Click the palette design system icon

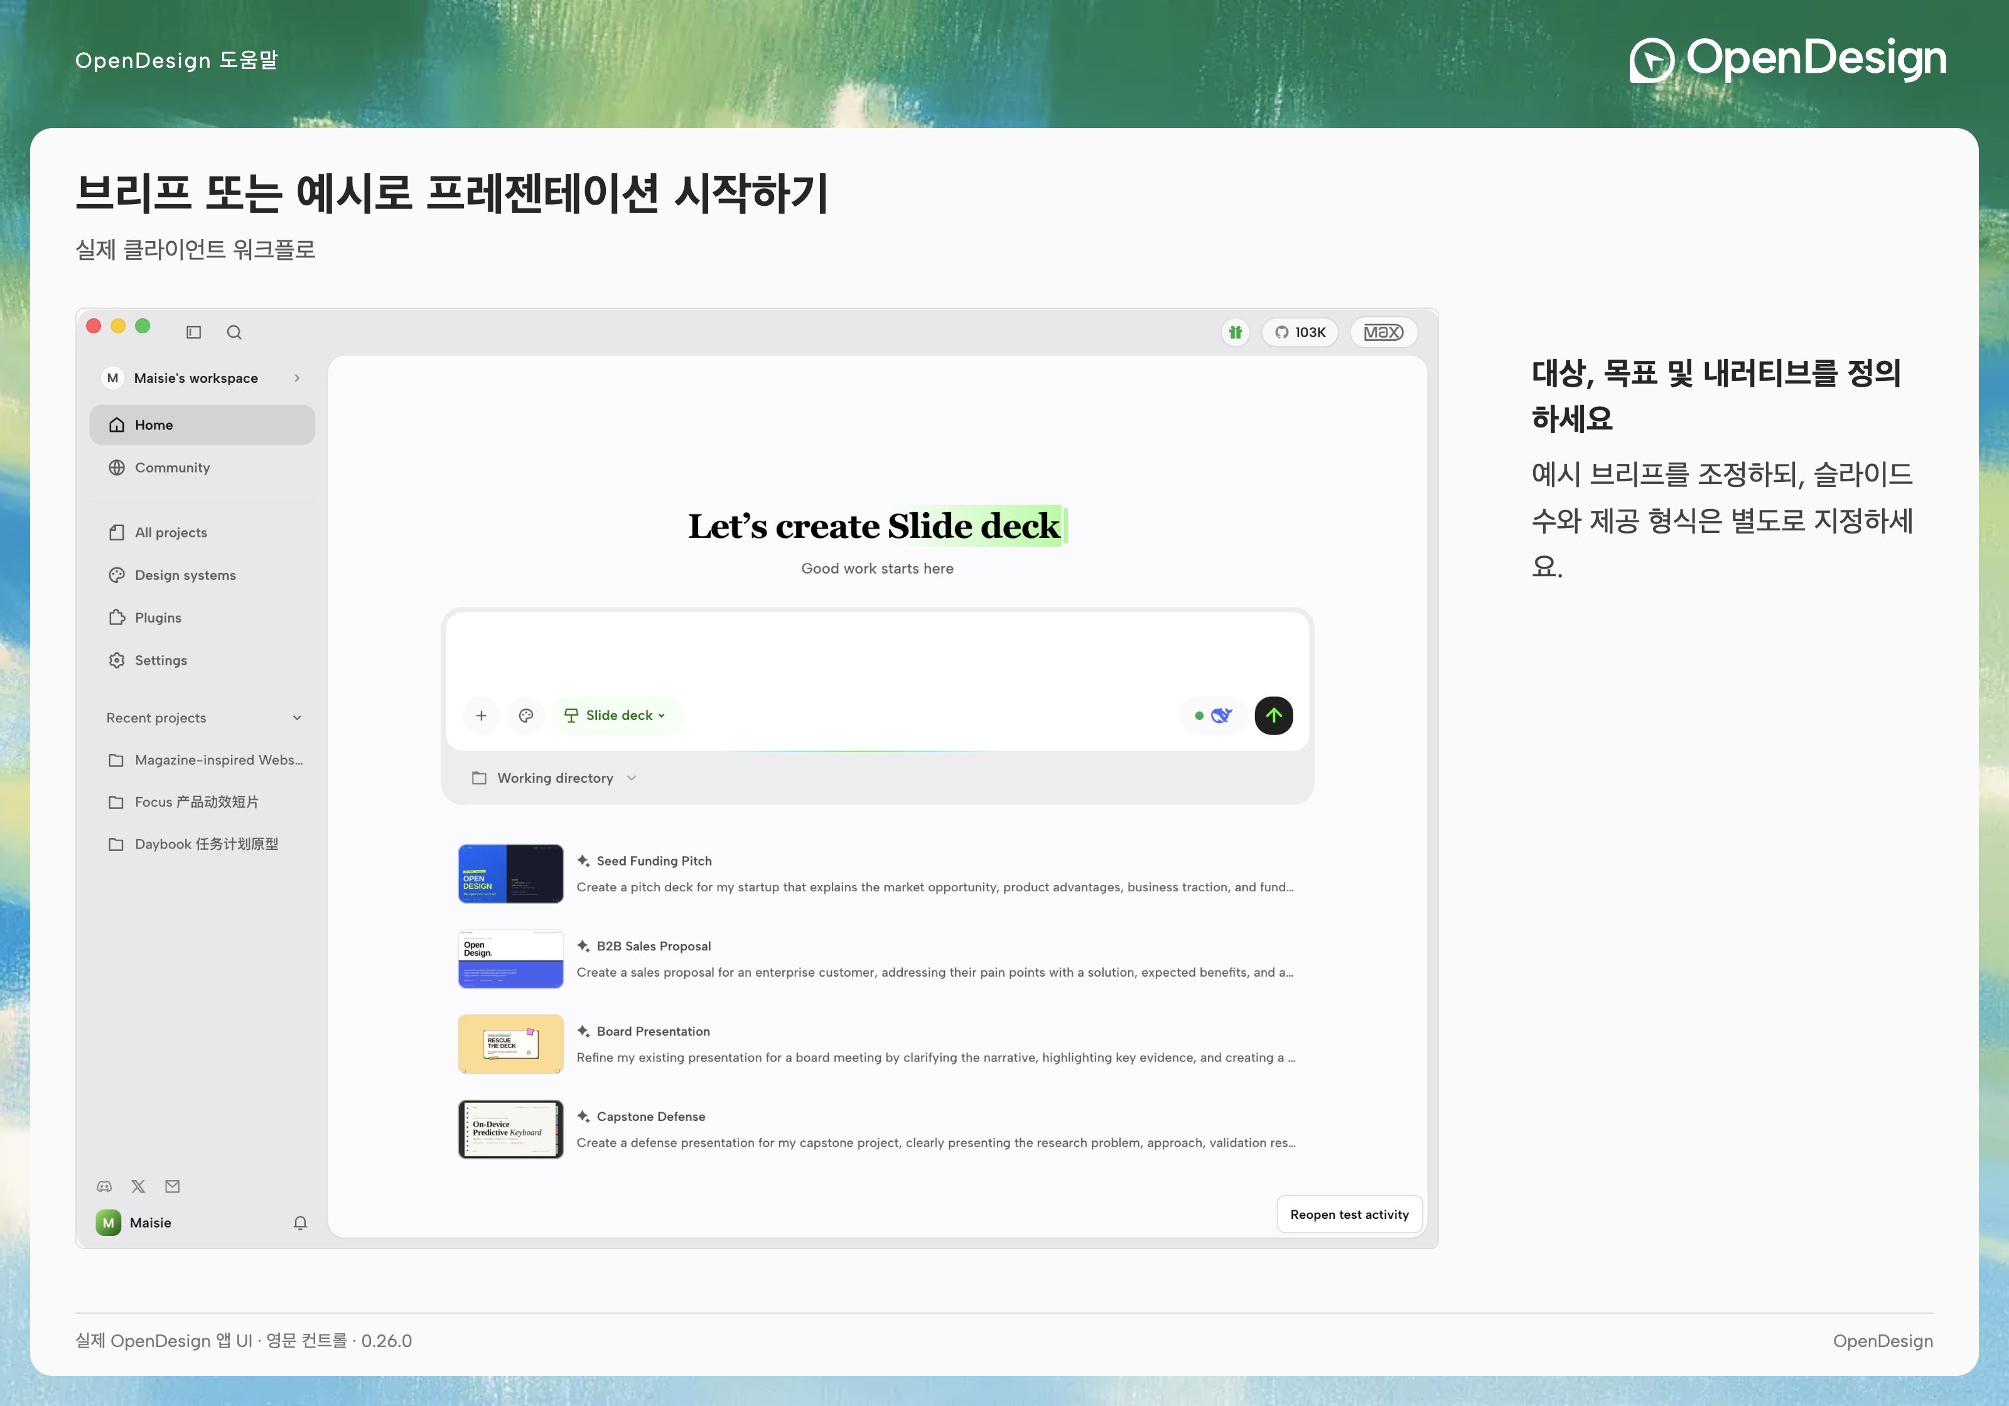point(526,716)
